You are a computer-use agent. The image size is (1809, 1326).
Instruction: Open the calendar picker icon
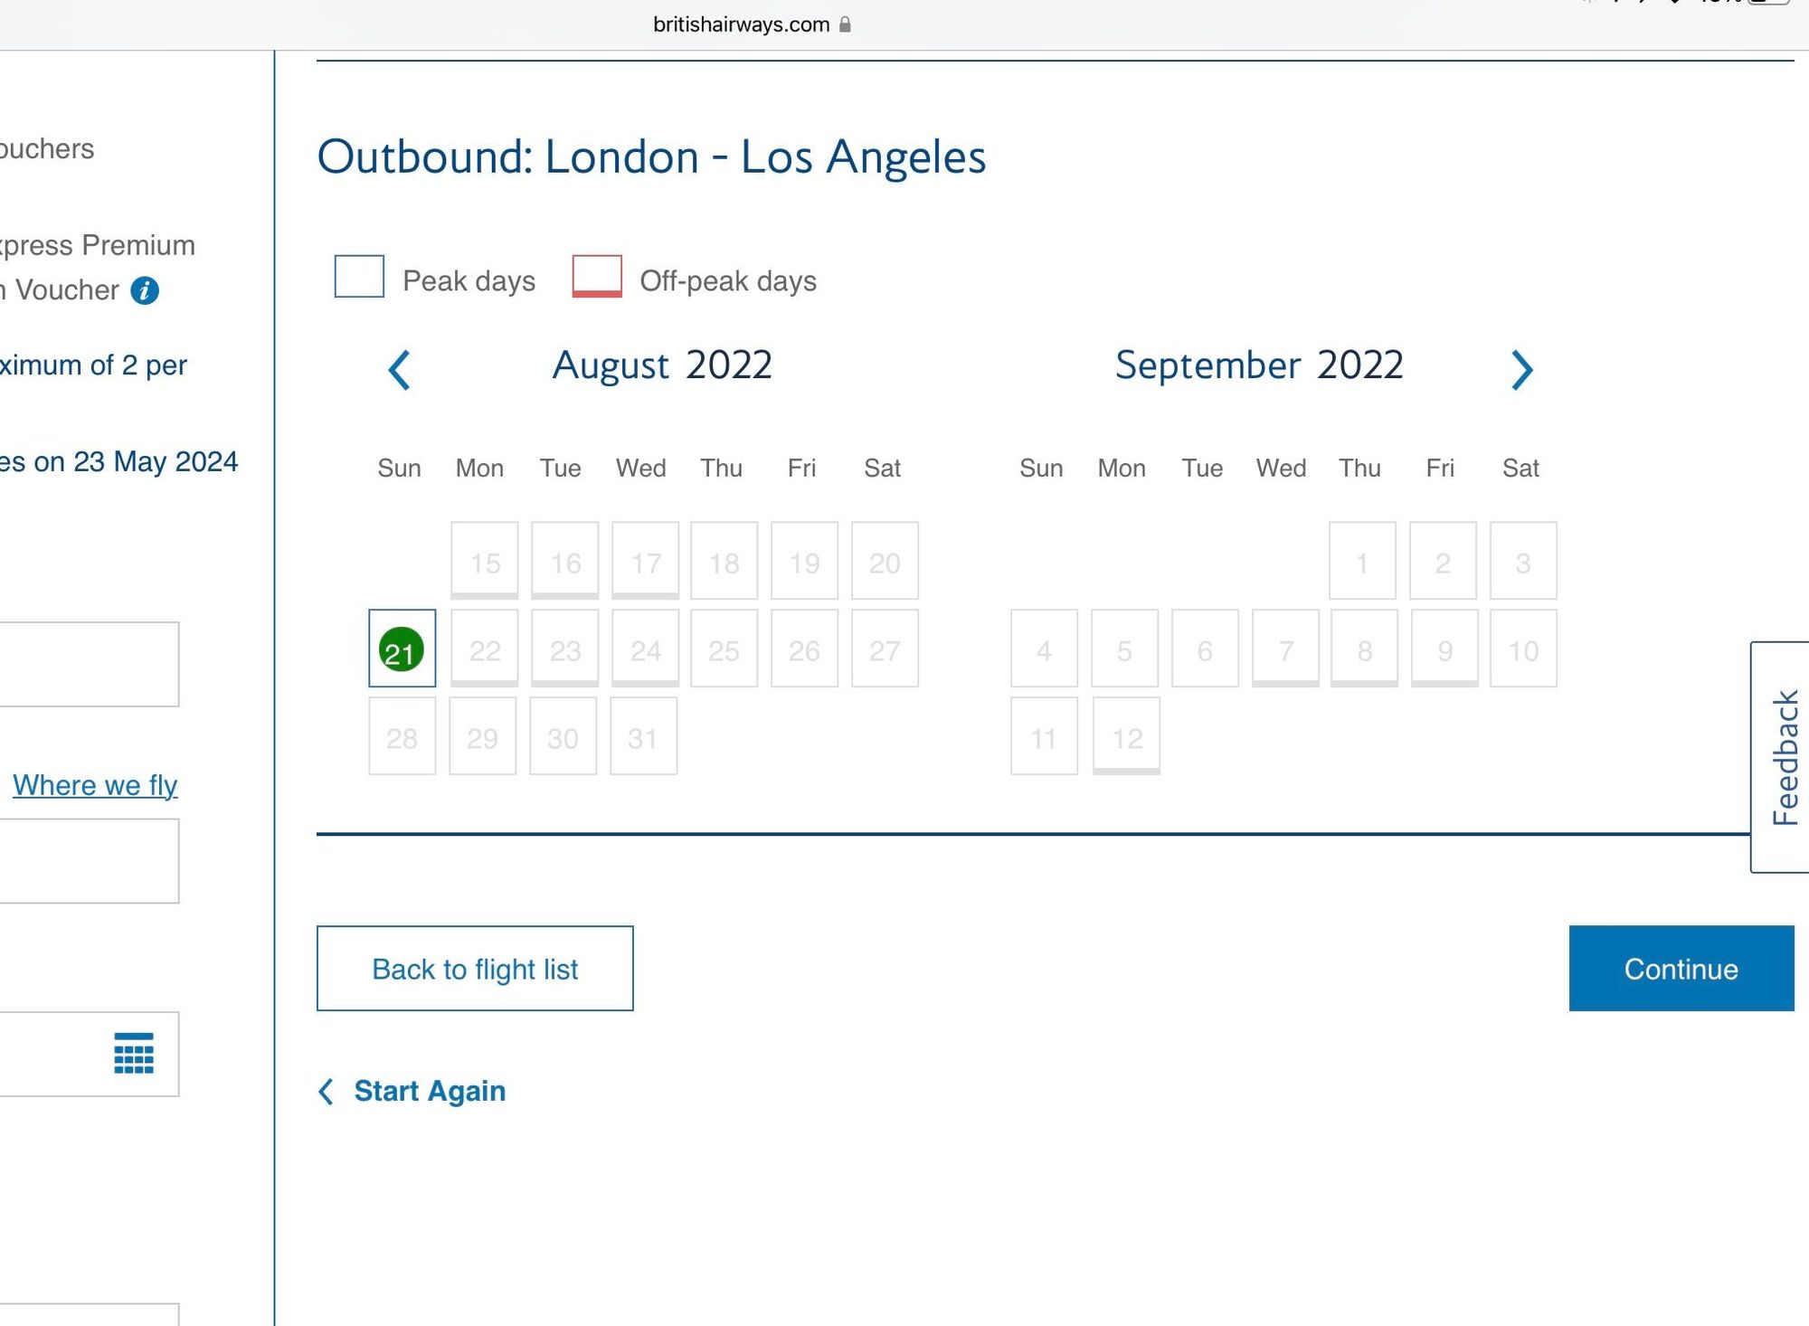click(x=134, y=1053)
